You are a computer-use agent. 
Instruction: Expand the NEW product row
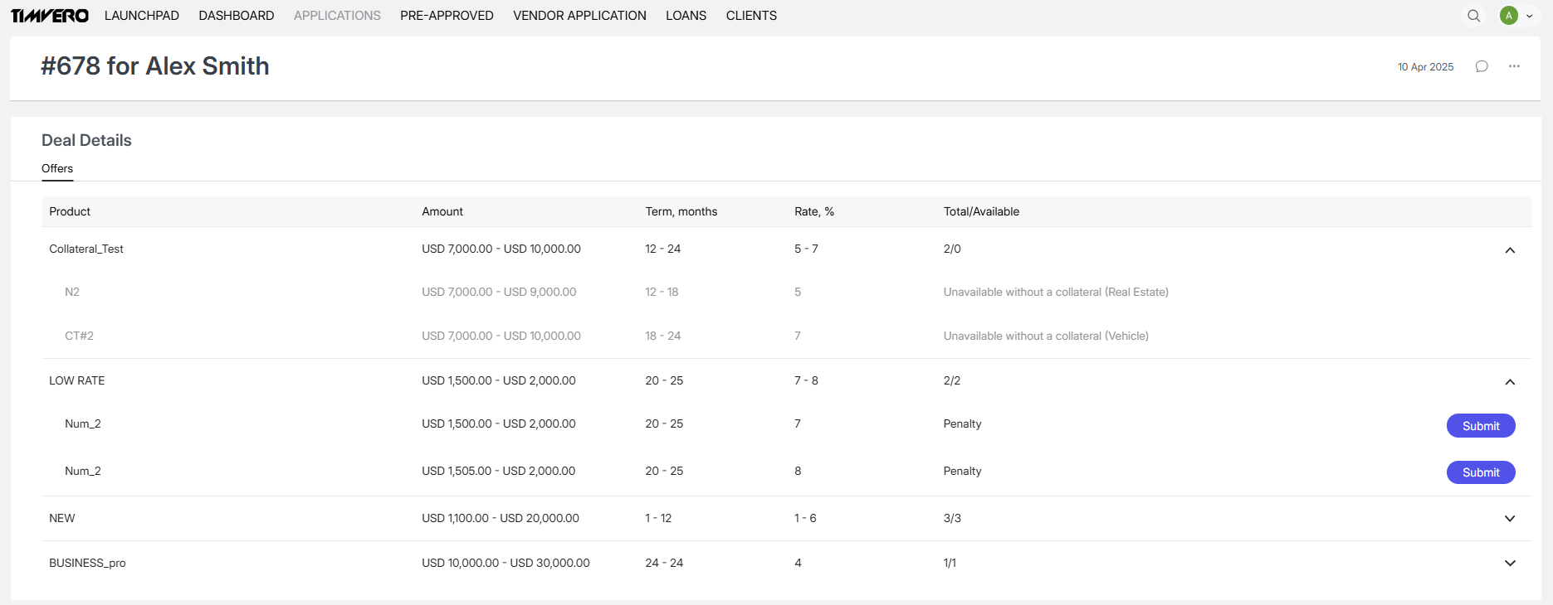pos(1510,519)
